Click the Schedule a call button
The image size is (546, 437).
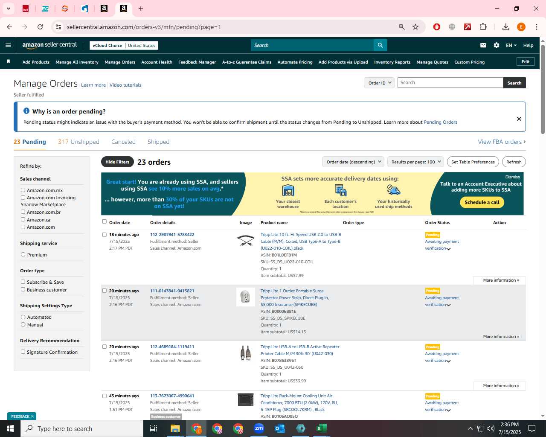482,202
